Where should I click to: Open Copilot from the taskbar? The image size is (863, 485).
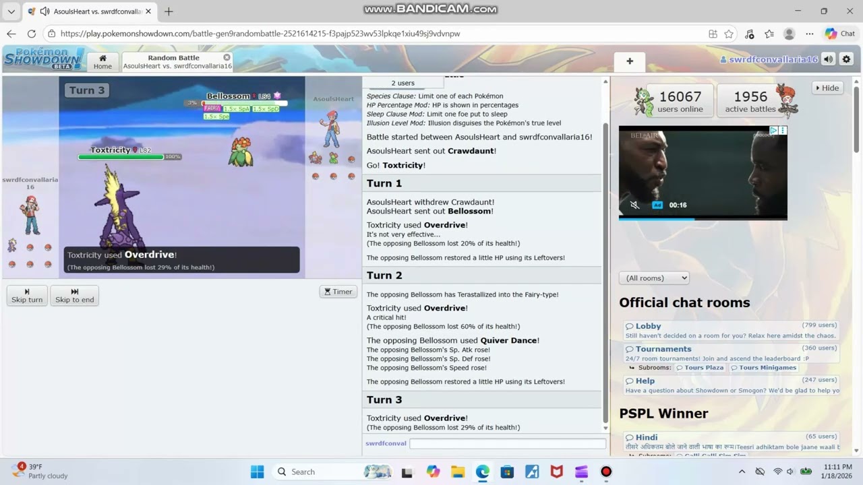(x=433, y=472)
